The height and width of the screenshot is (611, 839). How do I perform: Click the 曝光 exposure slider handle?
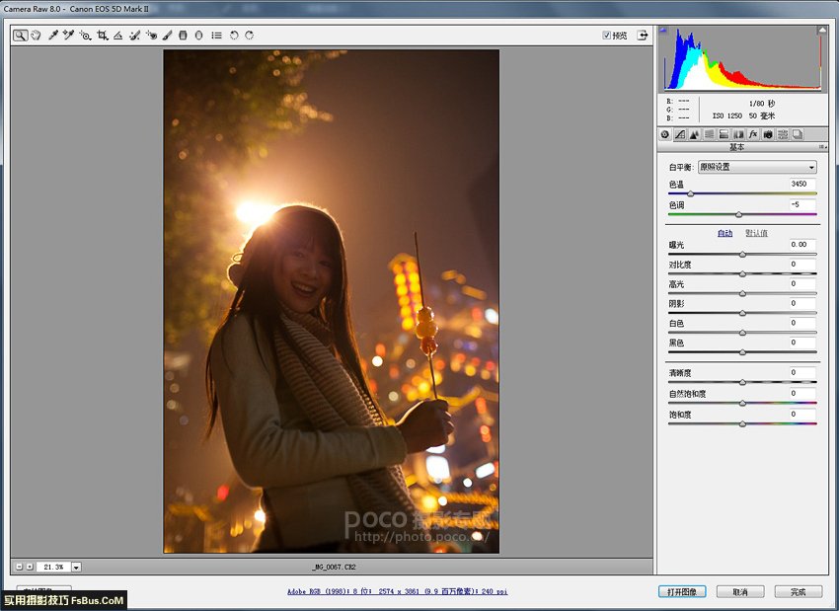(x=742, y=255)
